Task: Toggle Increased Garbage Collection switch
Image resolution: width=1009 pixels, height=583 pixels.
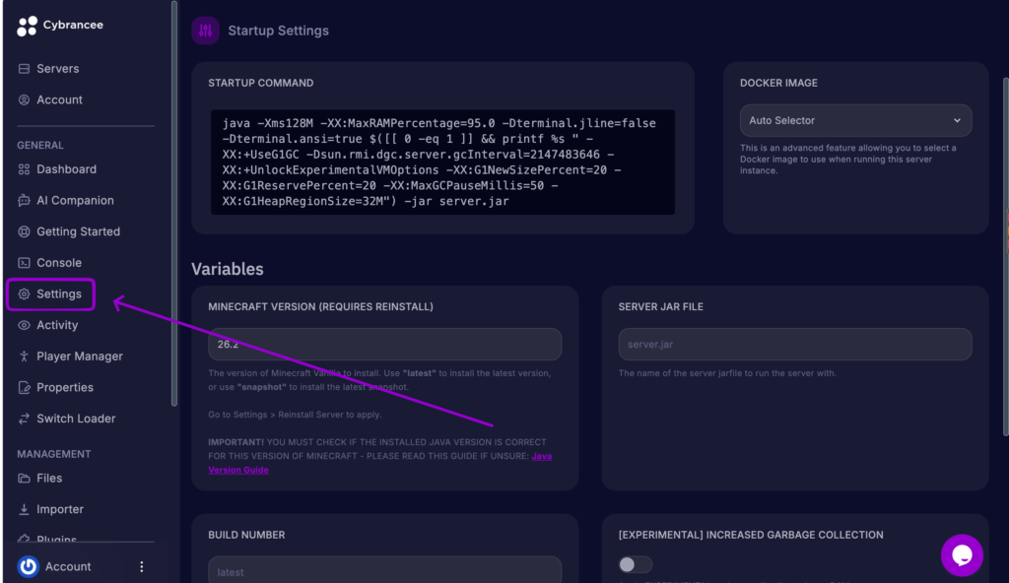Action: point(636,564)
